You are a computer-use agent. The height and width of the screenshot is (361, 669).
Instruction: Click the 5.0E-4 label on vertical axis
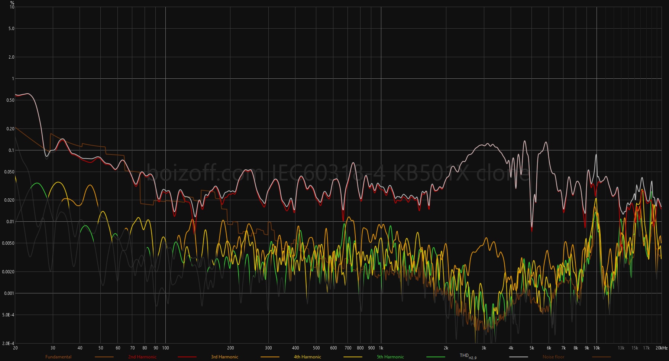(8, 315)
